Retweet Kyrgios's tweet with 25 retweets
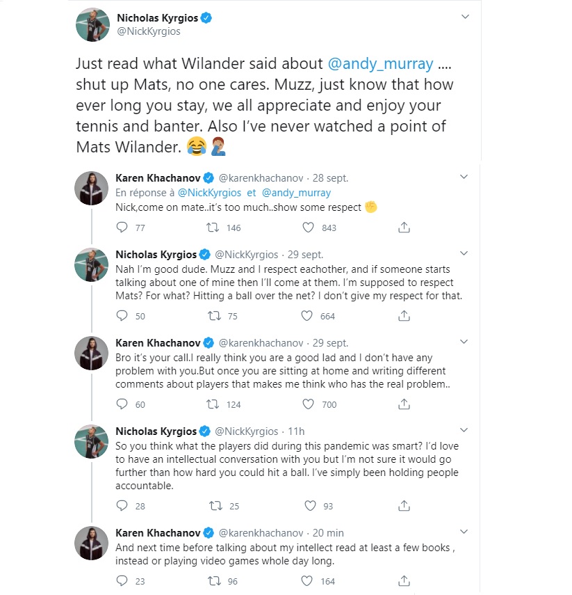572x595 pixels. coord(215,505)
